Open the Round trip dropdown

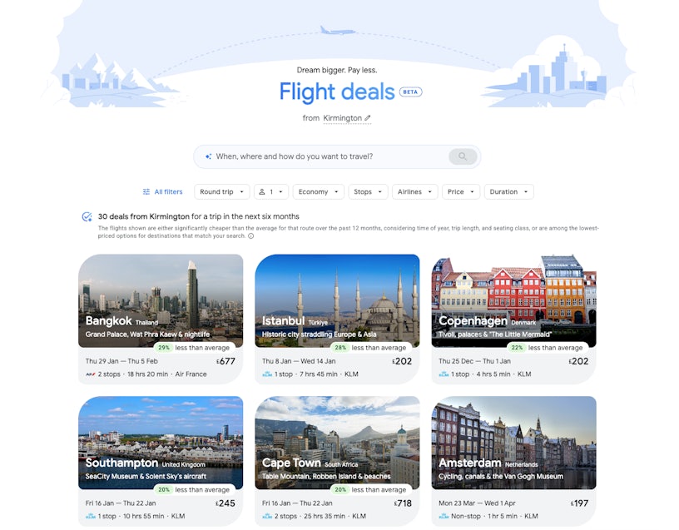[x=221, y=192]
